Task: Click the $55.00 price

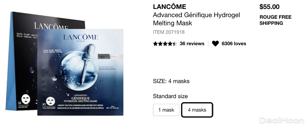Action: click(269, 7)
